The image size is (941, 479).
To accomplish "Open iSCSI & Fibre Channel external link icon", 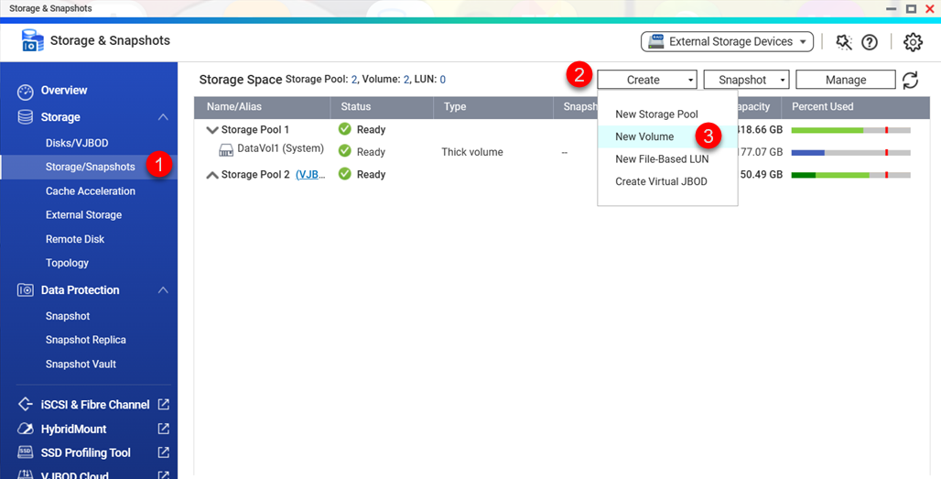I will (163, 405).
